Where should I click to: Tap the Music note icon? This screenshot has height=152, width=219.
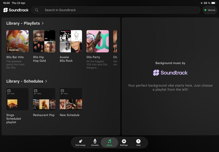[x=109, y=141]
